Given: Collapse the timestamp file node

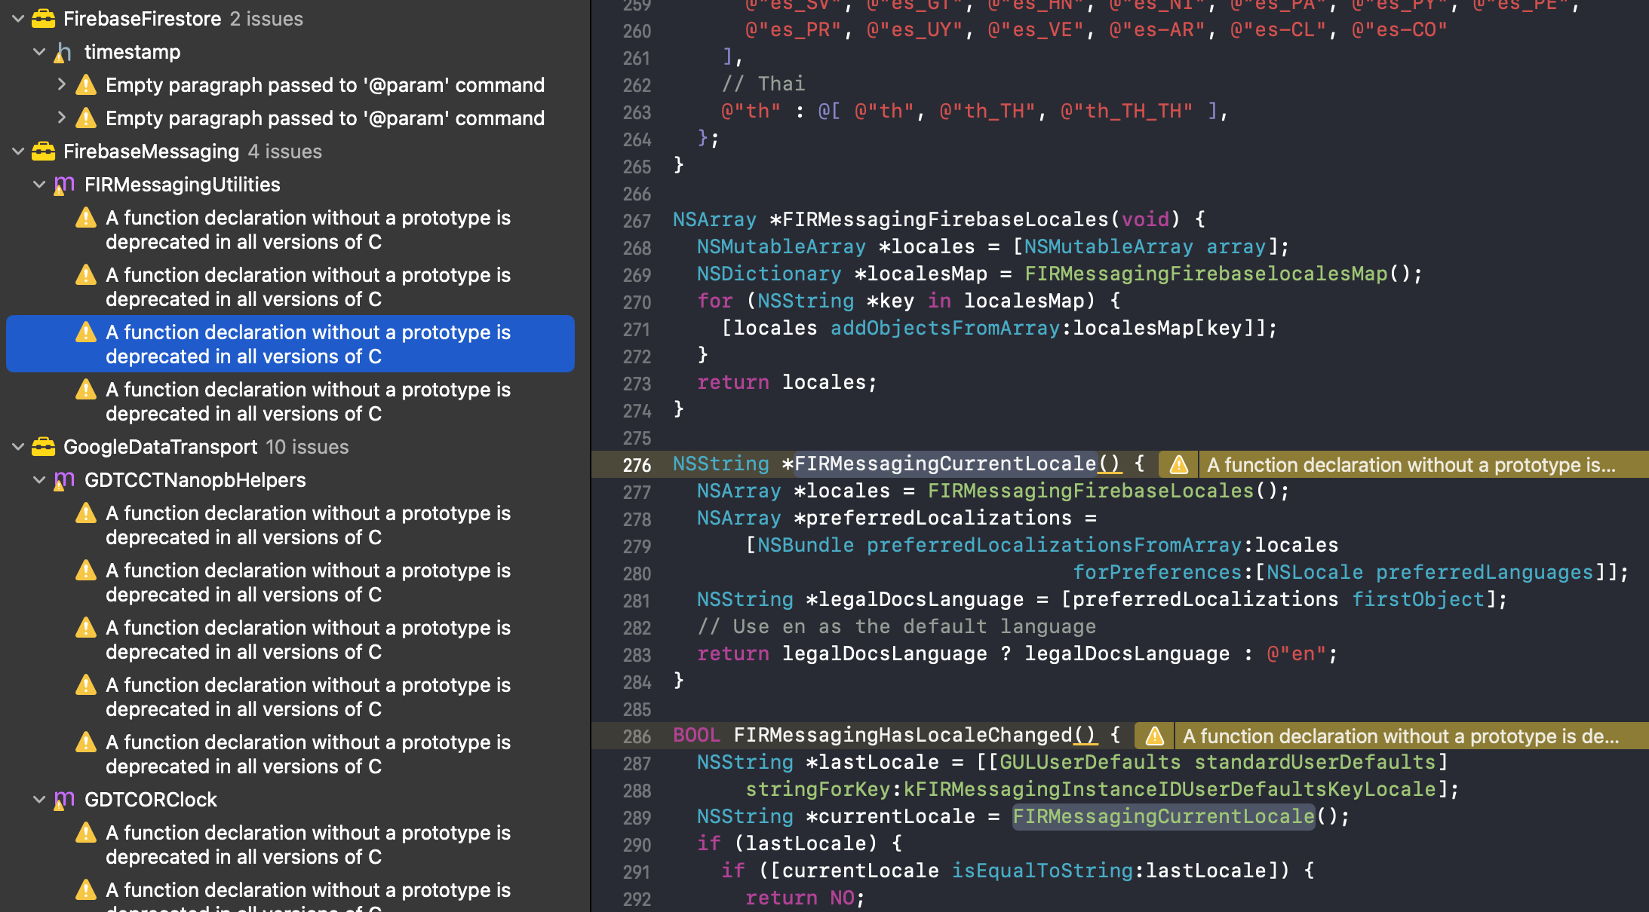Looking at the screenshot, I should [x=39, y=52].
